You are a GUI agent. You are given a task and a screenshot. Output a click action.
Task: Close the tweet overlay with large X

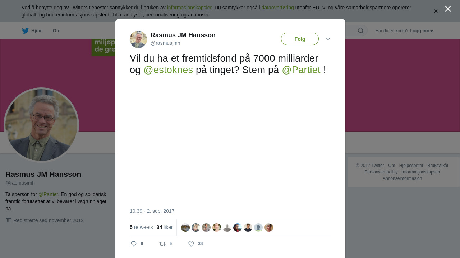pyautogui.click(x=448, y=9)
